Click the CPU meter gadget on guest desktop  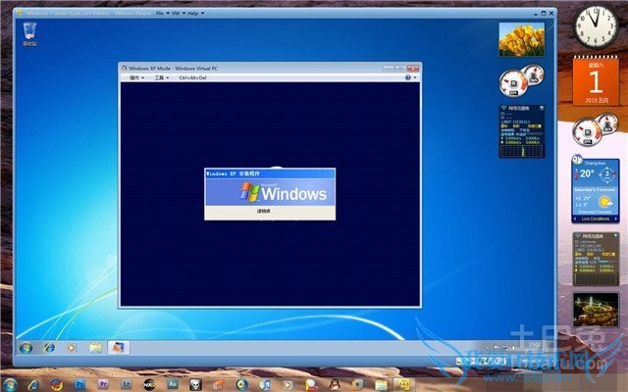click(x=521, y=80)
